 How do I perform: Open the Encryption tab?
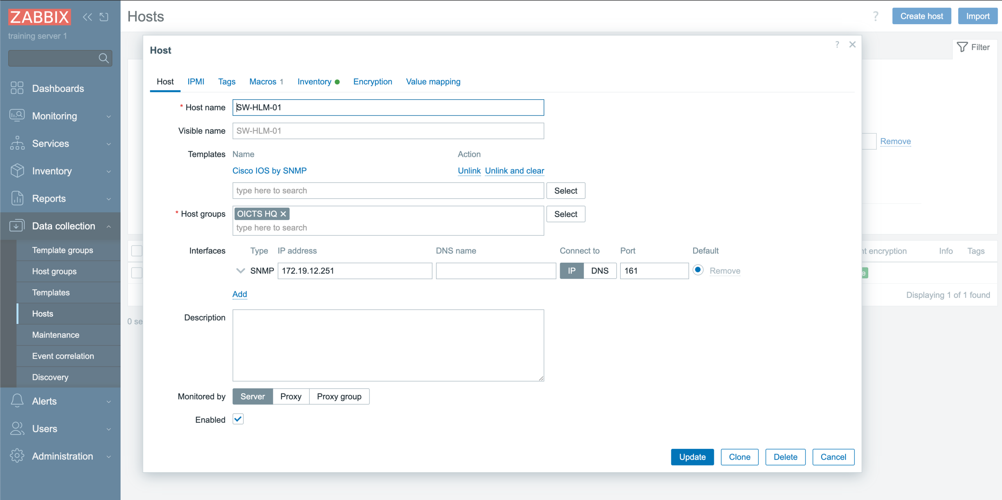tap(372, 81)
